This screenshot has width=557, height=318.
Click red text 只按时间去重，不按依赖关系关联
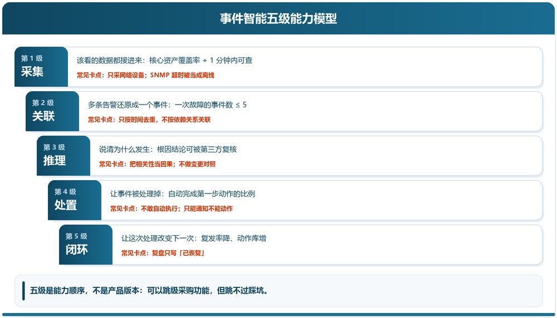(164, 120)
